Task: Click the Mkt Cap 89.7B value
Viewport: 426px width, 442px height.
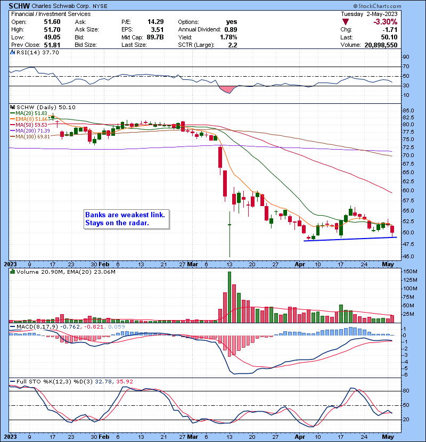Action: [155, 37]
